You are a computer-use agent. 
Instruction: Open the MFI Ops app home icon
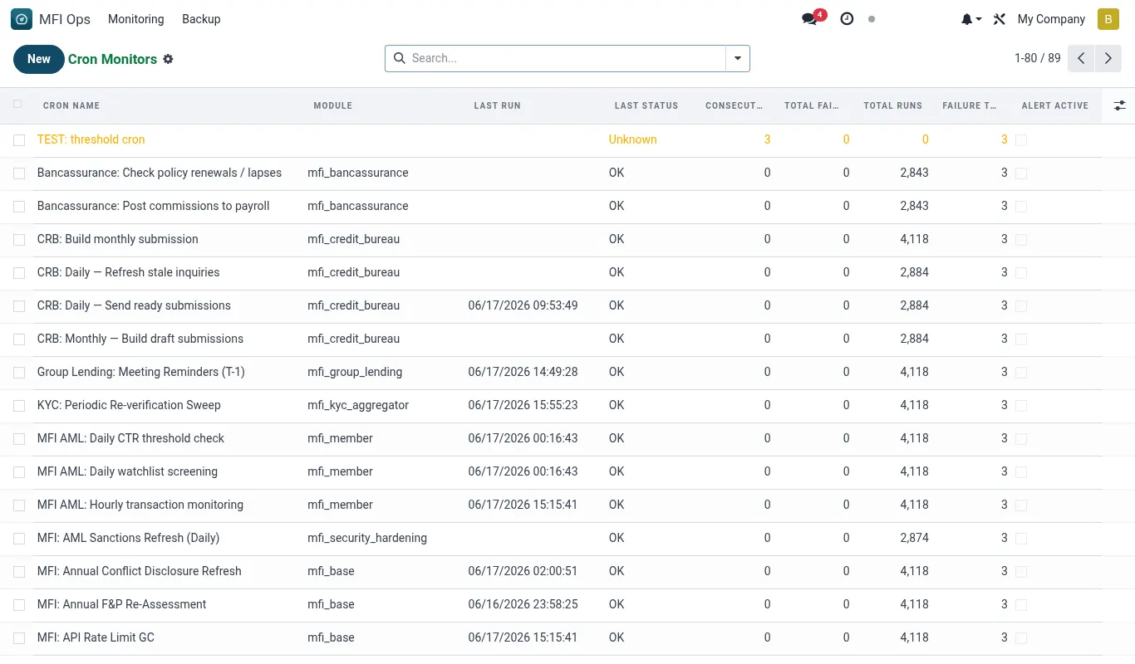(22, 19)
